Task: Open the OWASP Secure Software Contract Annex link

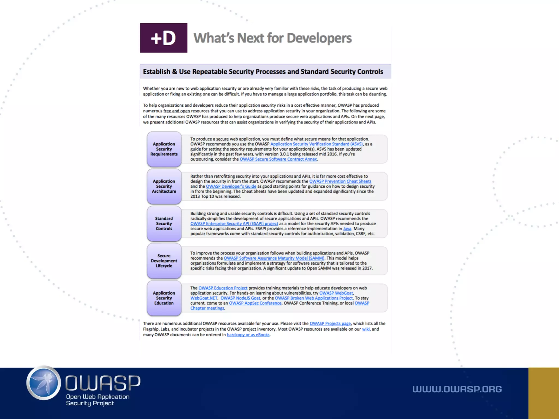Action: 278,159
